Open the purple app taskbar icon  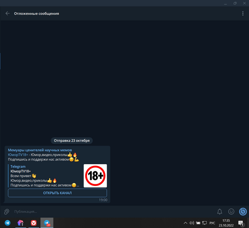coord(21,223)
